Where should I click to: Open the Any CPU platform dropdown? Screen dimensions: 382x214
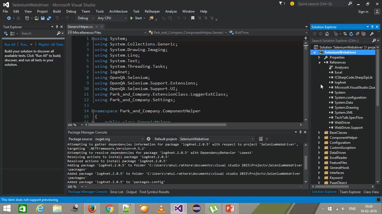pos(112,18)
